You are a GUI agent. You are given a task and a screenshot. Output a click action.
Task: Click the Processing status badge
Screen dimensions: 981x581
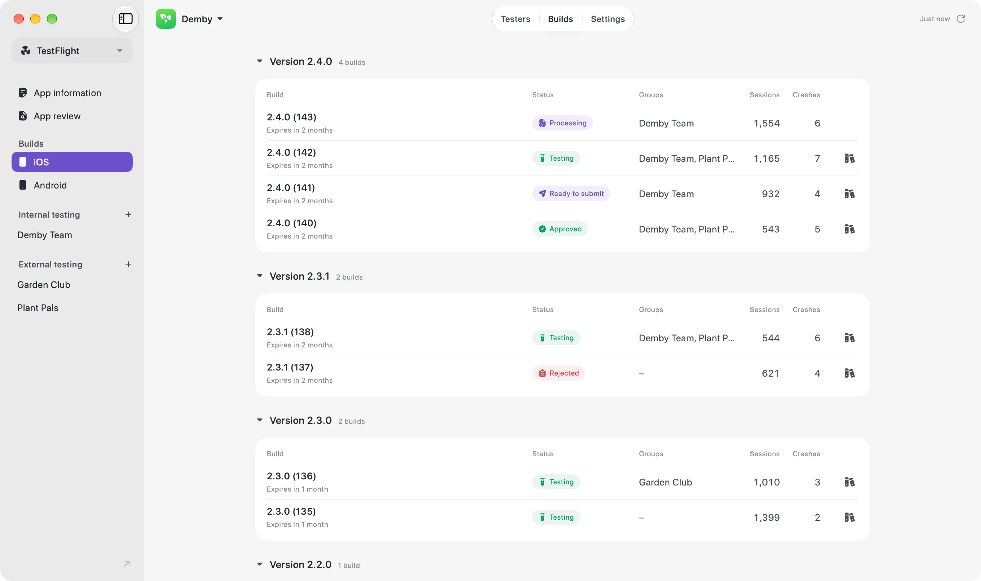[562, 123]
